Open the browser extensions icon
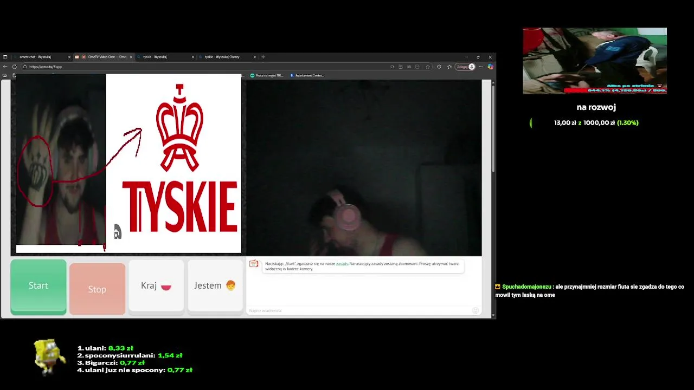The height and width of the screenshot is (390, 694). coord(439,67)
